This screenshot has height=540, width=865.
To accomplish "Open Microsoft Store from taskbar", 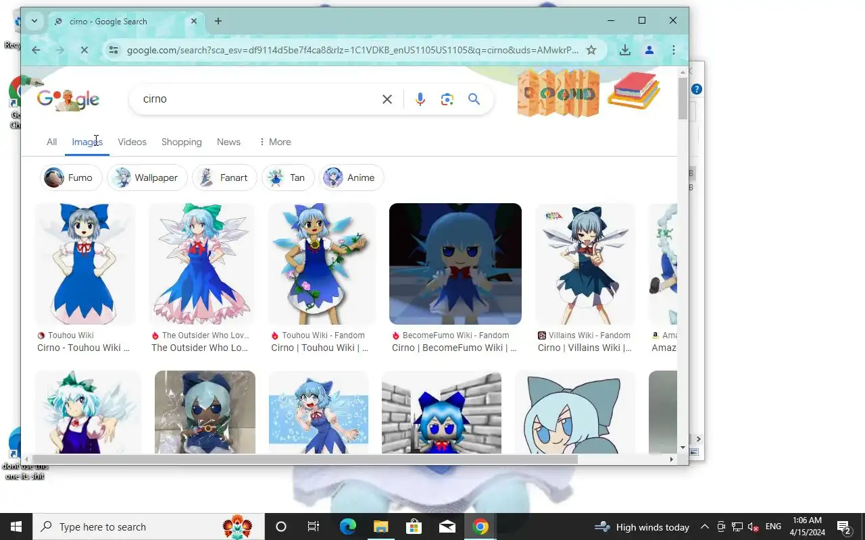I will coord(414,526).
